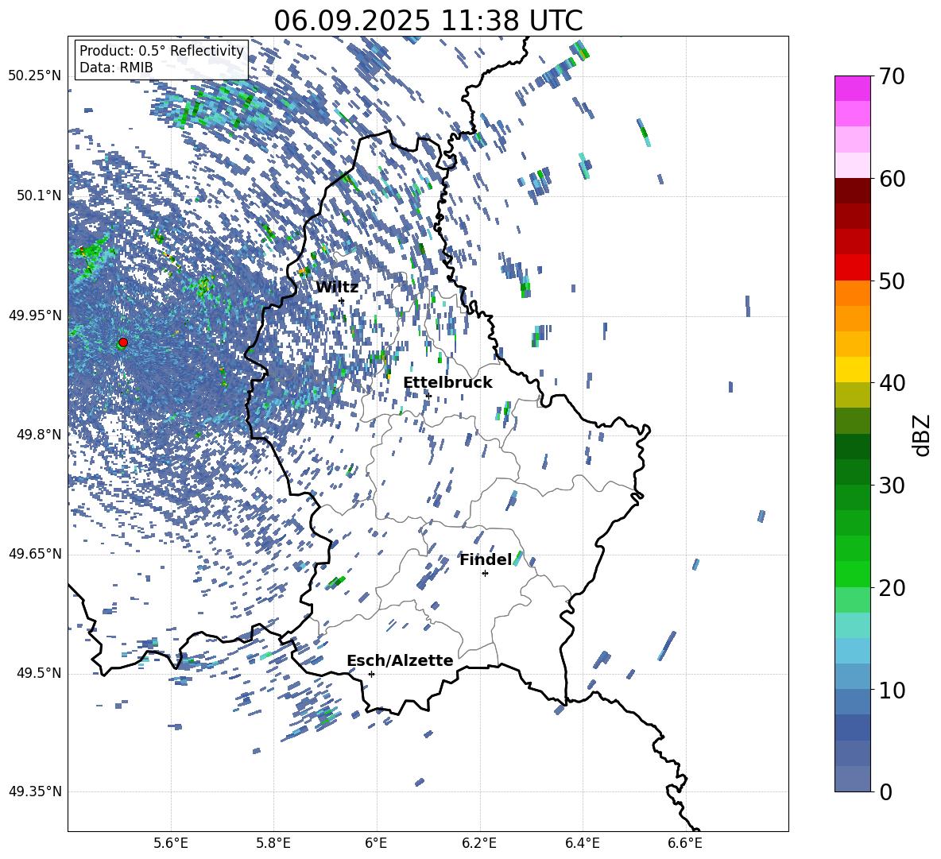
Task: Click the colorbar tick label 70
Action: coord(892,77)
